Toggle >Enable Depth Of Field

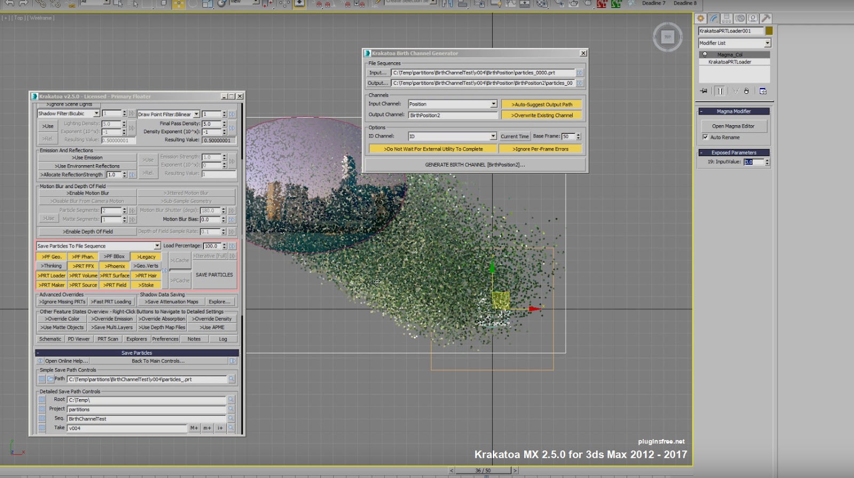(x=88, y=232)
